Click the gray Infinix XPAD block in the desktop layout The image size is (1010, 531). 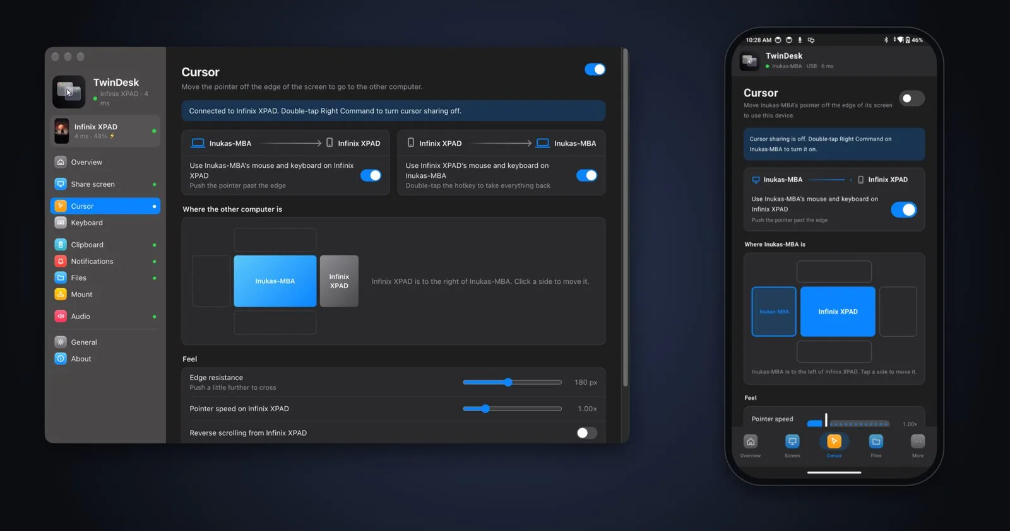pyautogui.click(x=339, y=281)
